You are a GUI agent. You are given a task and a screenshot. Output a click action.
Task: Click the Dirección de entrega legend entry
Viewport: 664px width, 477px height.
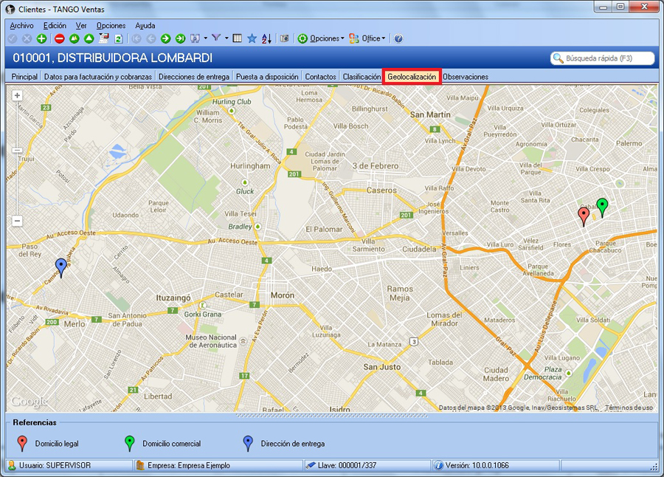pos(284,444)
